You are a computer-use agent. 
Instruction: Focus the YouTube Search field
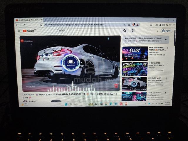(90, 31)
